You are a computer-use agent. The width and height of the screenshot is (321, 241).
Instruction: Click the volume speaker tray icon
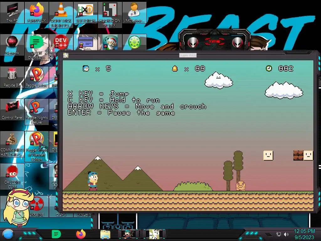pos(286,234)
